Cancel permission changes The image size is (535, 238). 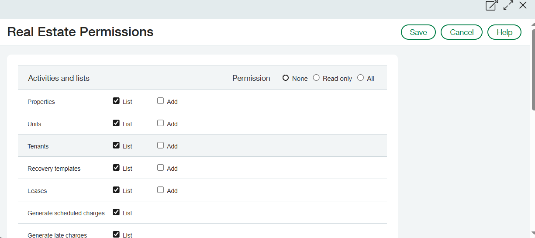(x=462, y=32)
